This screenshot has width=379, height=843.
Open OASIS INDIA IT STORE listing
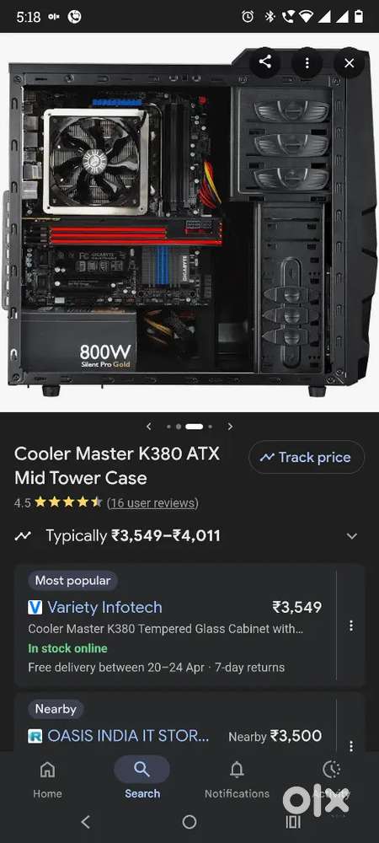(128, 736)
